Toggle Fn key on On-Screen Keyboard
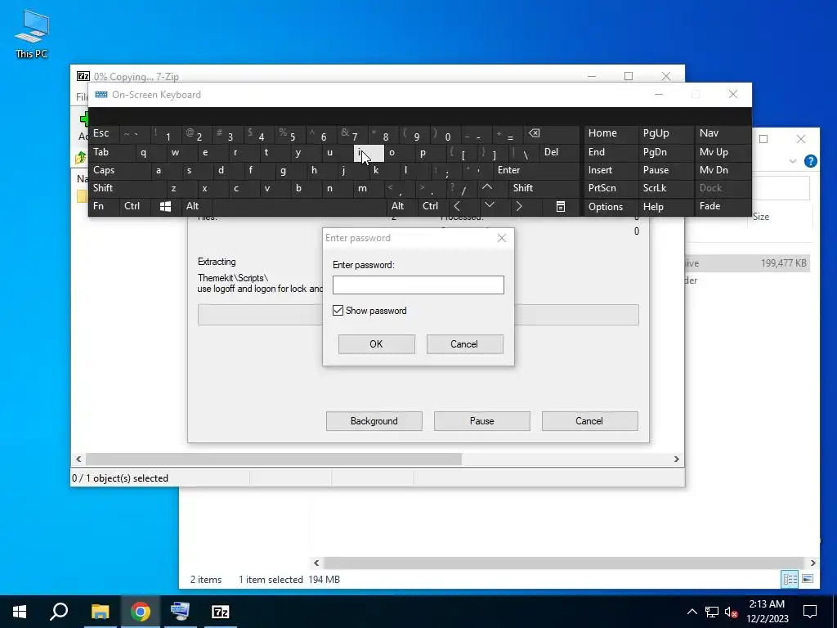Screen dimensions: 837x628 pos(105,206)
